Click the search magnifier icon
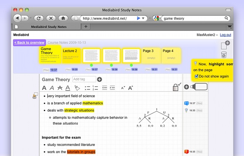The image size is (244, 156). pos(226,18)
